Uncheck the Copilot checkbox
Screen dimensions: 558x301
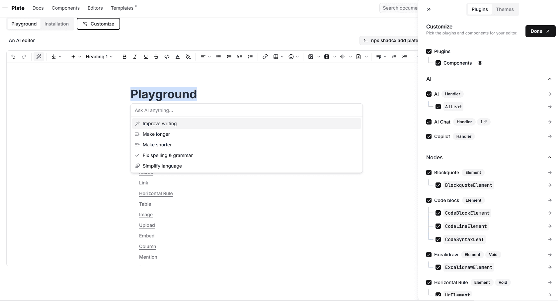coord(429,136)
